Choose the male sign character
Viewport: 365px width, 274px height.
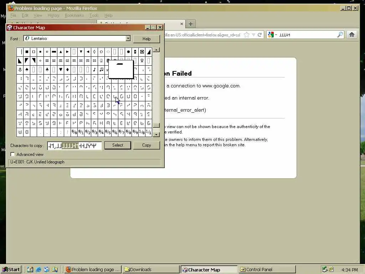[x=20, y=70]
